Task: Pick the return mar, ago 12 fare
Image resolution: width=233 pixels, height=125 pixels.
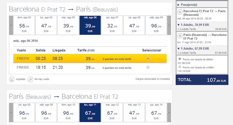Action: pyautogui.click(x=112, y=113)
